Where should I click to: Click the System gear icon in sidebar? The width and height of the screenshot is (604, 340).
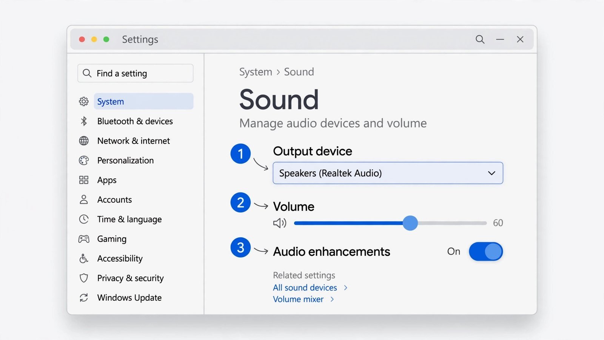point(84,101)
